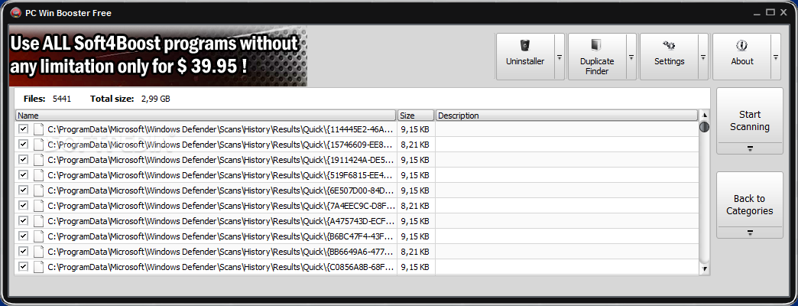This screenshot has height=306, width=798.
Task: Click the PC Win Booster app icon
Action: (x=15, y=13)
